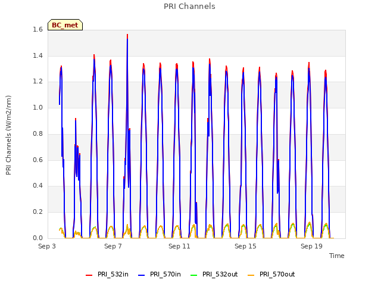Click the 0.8 y-axis tick label

pos(38,133)
